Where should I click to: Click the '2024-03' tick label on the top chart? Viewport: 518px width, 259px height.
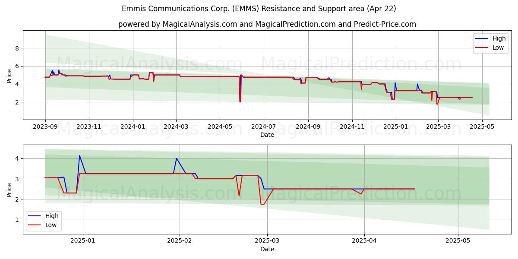tap(176, 127)
